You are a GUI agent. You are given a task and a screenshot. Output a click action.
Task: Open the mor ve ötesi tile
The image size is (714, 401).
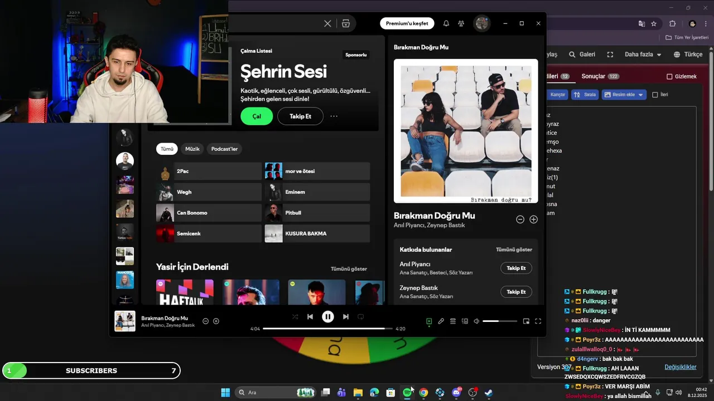click(317, 171)
